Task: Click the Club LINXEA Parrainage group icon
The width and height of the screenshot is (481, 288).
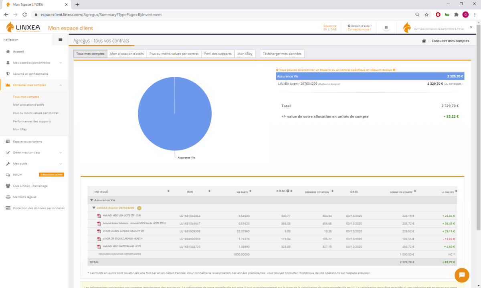Action: [8, 186]
